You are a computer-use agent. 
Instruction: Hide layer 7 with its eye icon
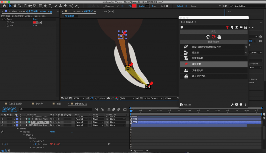[x=2, y=122]
